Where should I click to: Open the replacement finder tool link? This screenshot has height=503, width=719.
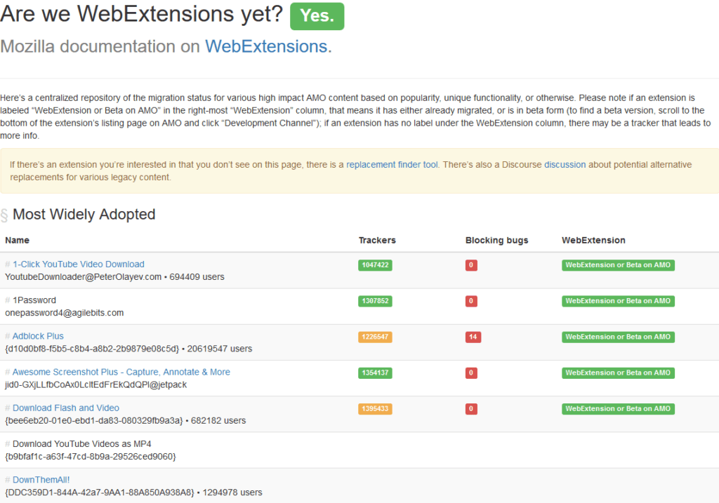392,164
